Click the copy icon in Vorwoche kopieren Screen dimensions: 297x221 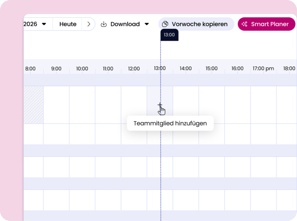[x=165, y=24]
